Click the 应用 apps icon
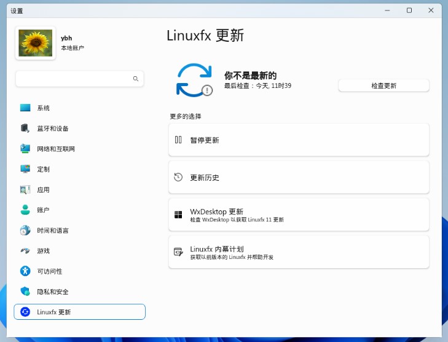The width and height of the screenshot is (448, 342). (x=25, y=189)
